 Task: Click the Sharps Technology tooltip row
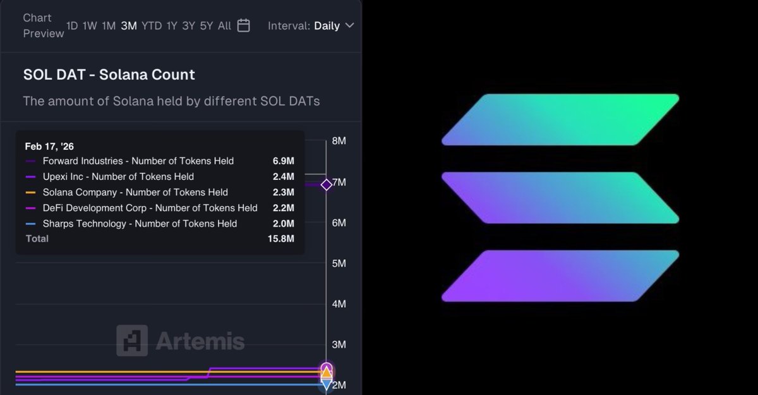point(159,223)
